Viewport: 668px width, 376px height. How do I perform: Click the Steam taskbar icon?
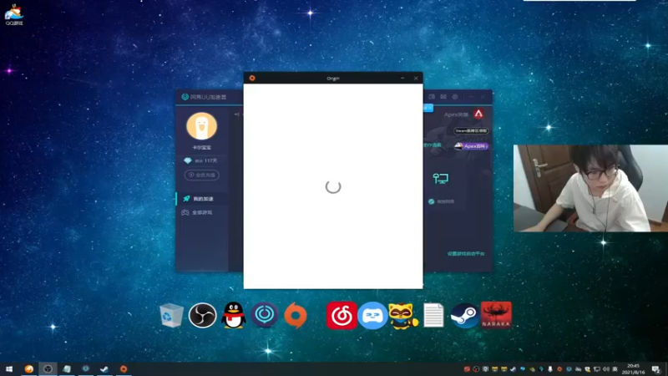(x=104, y=369)
